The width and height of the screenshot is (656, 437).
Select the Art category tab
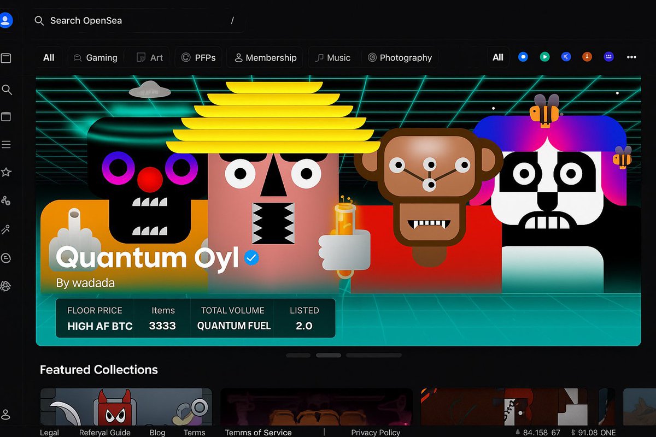point(149,57)
